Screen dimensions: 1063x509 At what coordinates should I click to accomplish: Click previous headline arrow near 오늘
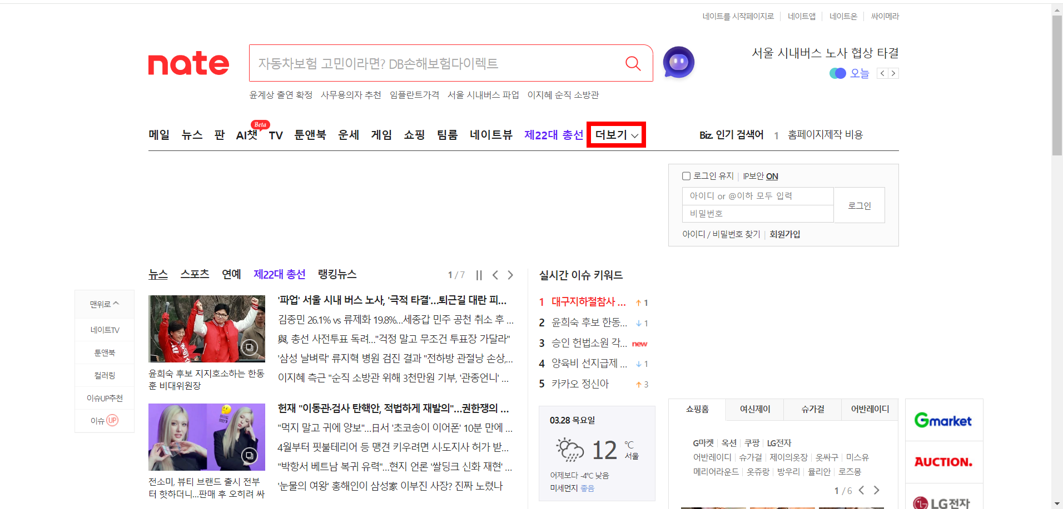882,73
